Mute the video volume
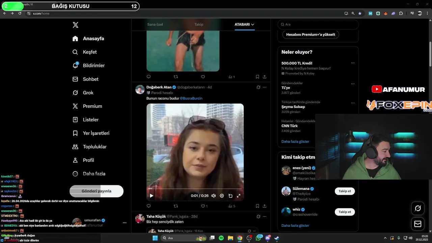432x243 pixels. coord(214,196)
